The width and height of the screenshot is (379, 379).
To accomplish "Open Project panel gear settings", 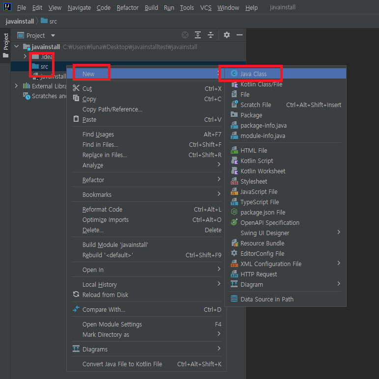I will [227, 35].
